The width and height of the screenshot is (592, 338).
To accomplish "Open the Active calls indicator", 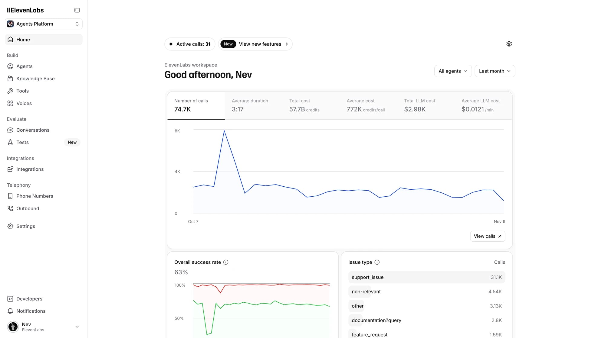I will pyautogui.click(x=190, y=44).
